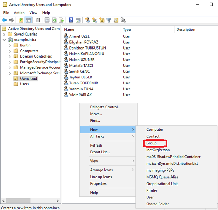Viewport: 218px width, 210px height.
Task: Click tree pane horizontal scrollbar thumb
Action: click(18, 201)
